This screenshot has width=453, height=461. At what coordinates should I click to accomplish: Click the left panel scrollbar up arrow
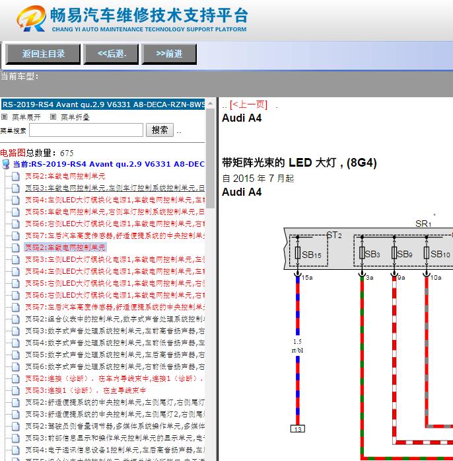(x=210, y=103)
